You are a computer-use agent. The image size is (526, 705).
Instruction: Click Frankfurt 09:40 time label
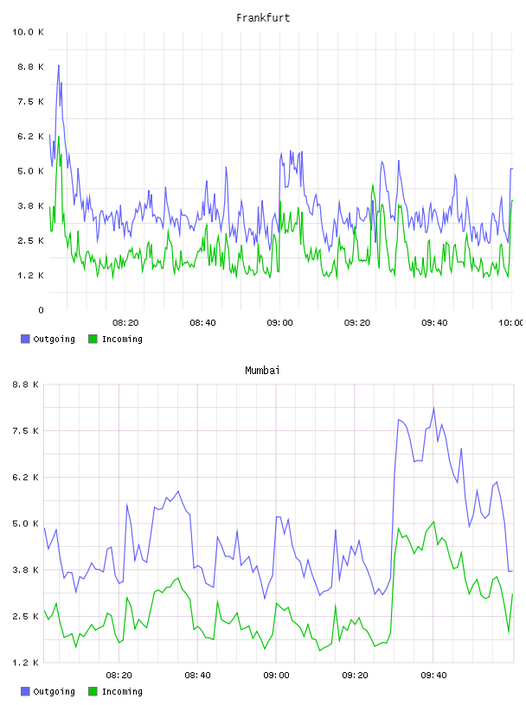click(434, 323)
